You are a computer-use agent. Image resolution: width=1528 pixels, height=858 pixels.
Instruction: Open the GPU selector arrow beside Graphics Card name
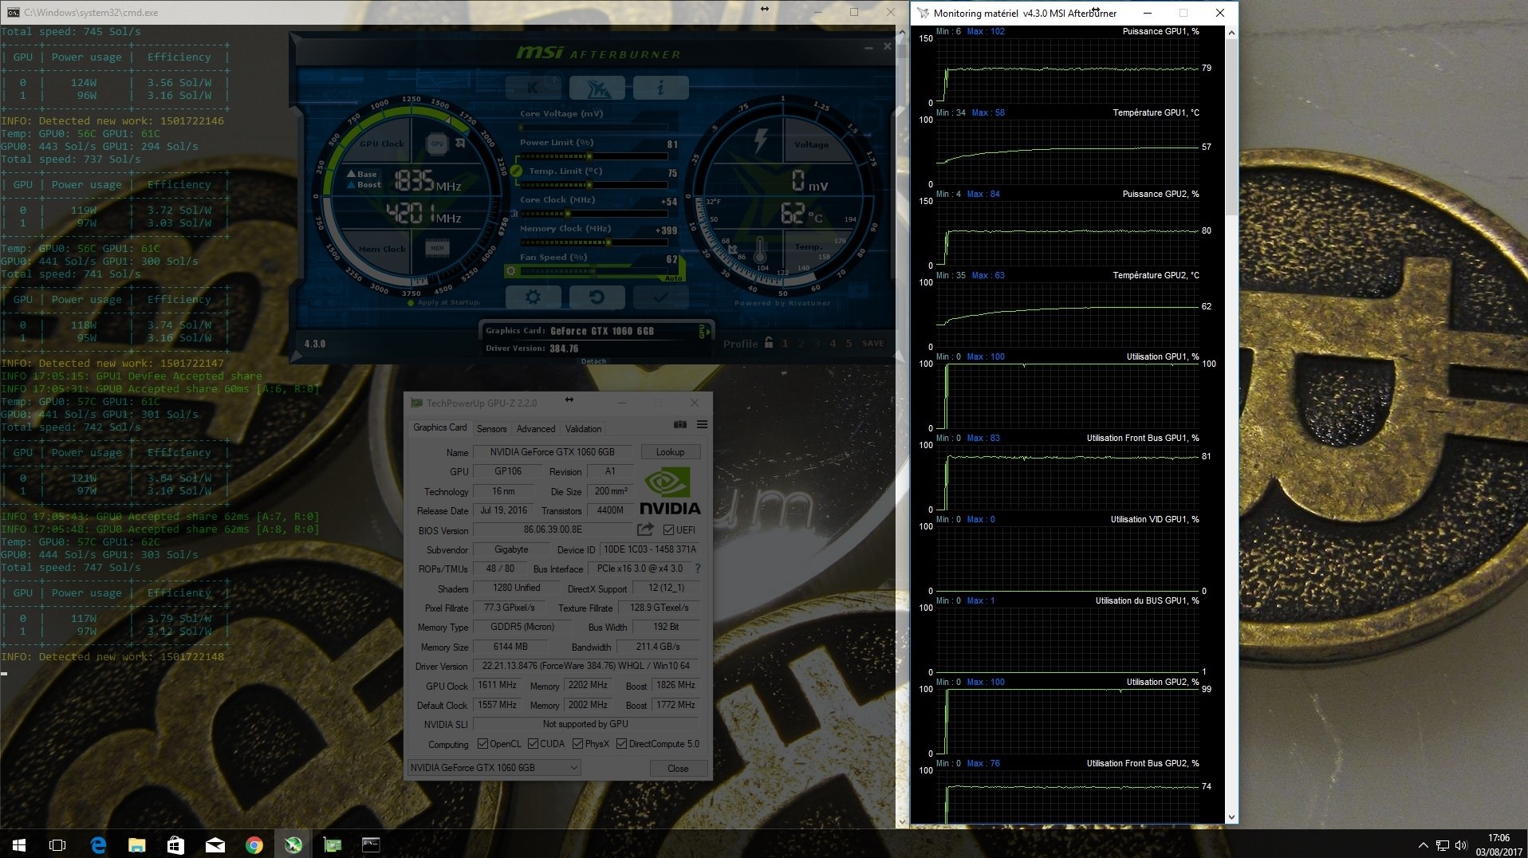(703, 331)
